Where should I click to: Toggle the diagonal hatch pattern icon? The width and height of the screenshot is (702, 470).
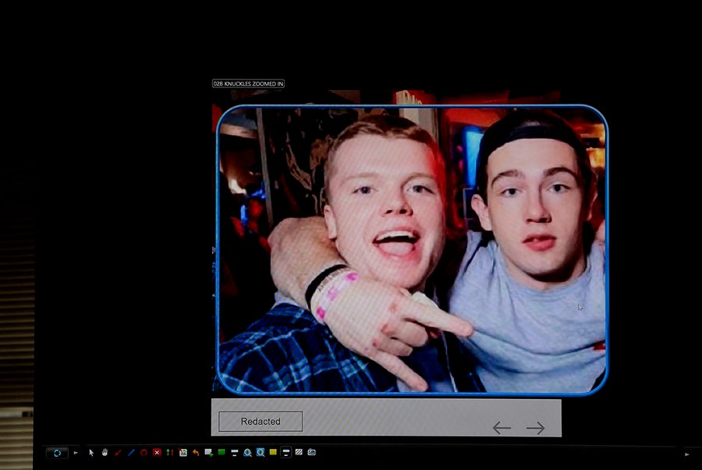299,452
